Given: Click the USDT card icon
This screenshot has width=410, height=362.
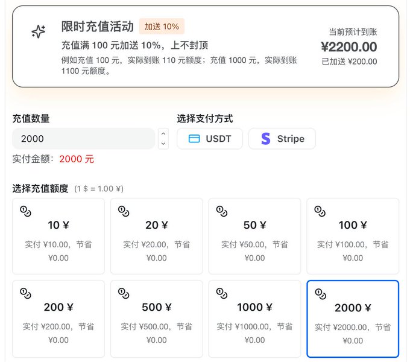Looking at the screenshot, I should tap(194, 139).
